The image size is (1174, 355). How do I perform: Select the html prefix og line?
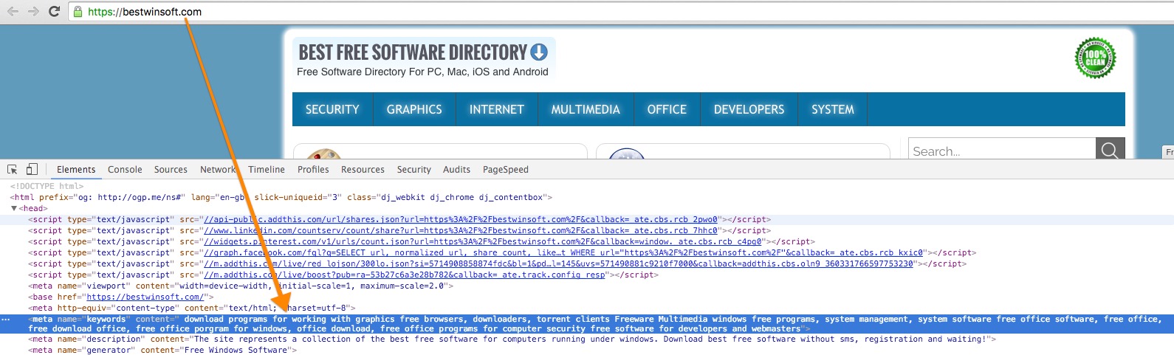pyautogui.click(x=281, y=198)
